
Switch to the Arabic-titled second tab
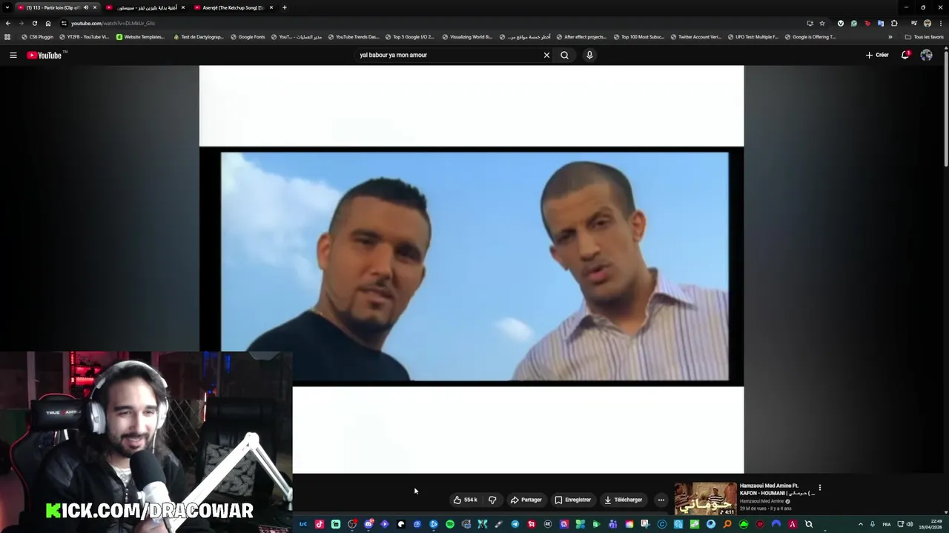tap(147, 7)
